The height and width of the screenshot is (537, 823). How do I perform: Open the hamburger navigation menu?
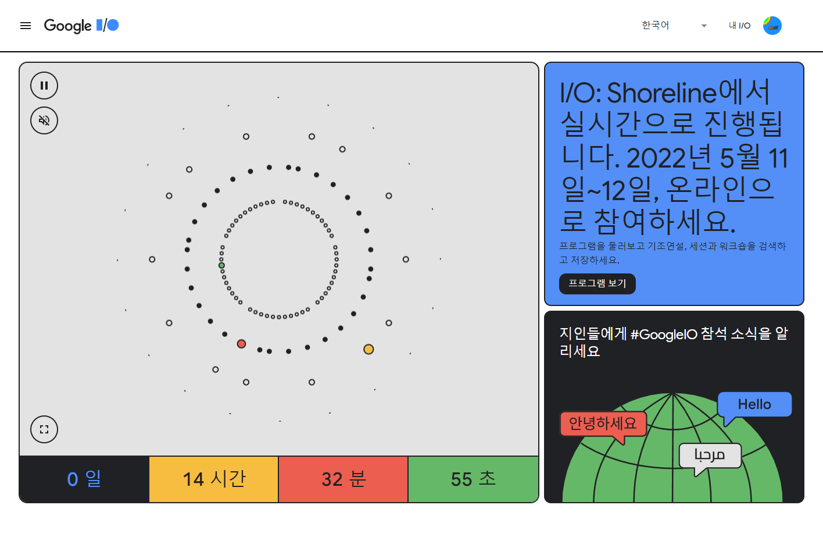point(26,26)
